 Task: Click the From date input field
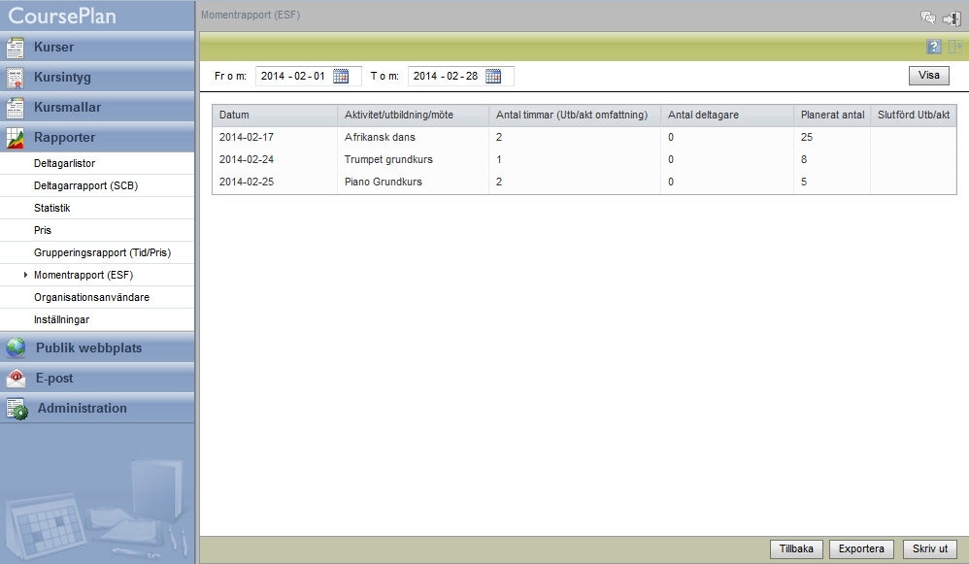coord(293,76)
